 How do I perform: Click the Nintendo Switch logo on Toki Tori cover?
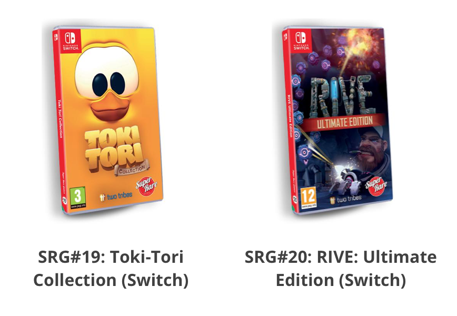[x=70, y=41]
